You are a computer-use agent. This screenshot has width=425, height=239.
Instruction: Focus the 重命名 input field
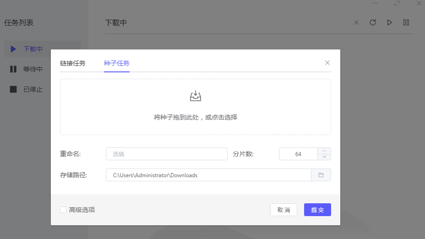tap(167, 154)
